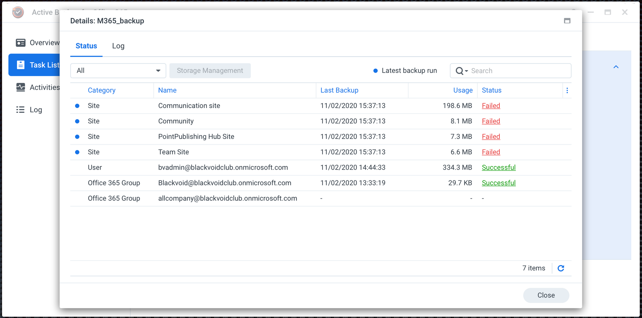642x318 pixels.
Task: Open the column options menu
Action: tap(567, 90)
